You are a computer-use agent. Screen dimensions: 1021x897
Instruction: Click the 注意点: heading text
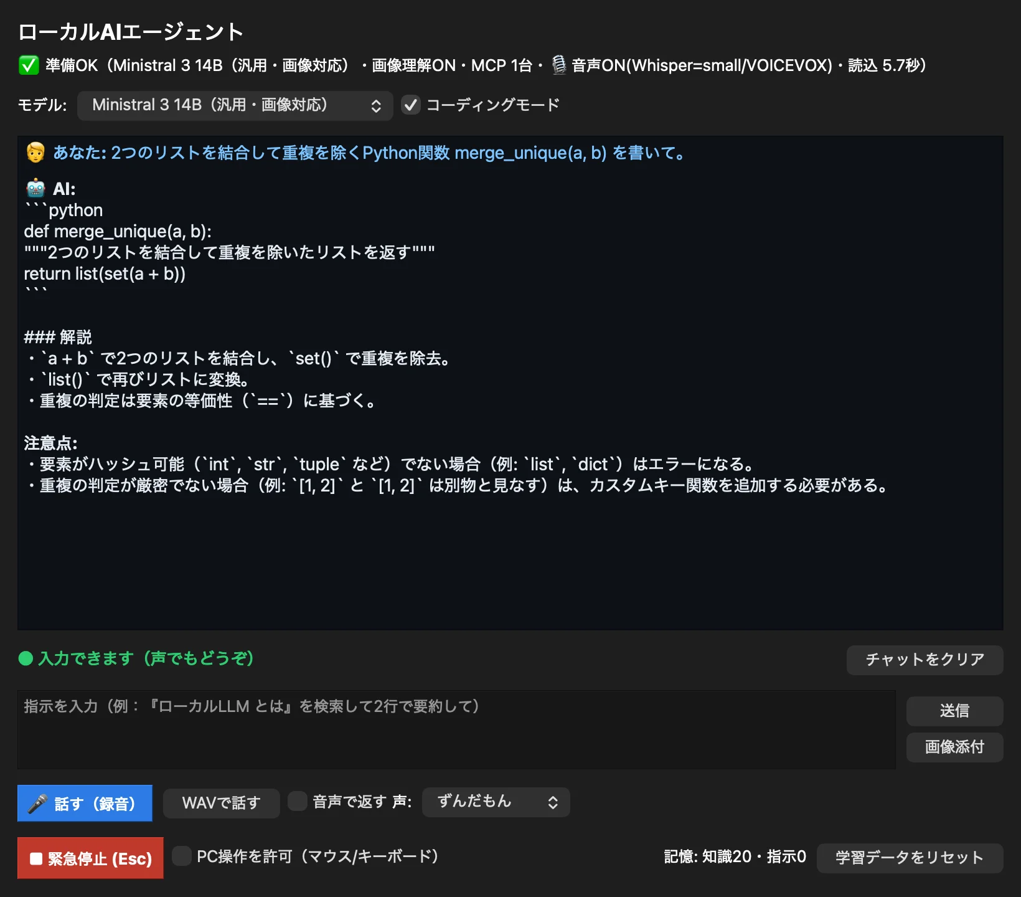(x=51, y=443)
